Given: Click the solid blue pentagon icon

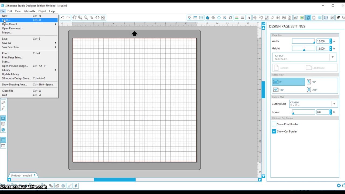Looking at the screenshot, I should pos(207,18).
